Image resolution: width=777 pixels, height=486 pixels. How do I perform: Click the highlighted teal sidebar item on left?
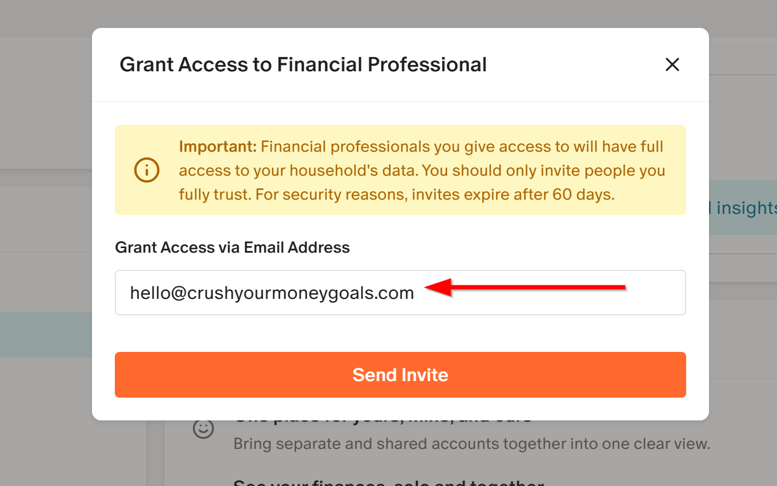pyautogui.click(x=46, y=334)
